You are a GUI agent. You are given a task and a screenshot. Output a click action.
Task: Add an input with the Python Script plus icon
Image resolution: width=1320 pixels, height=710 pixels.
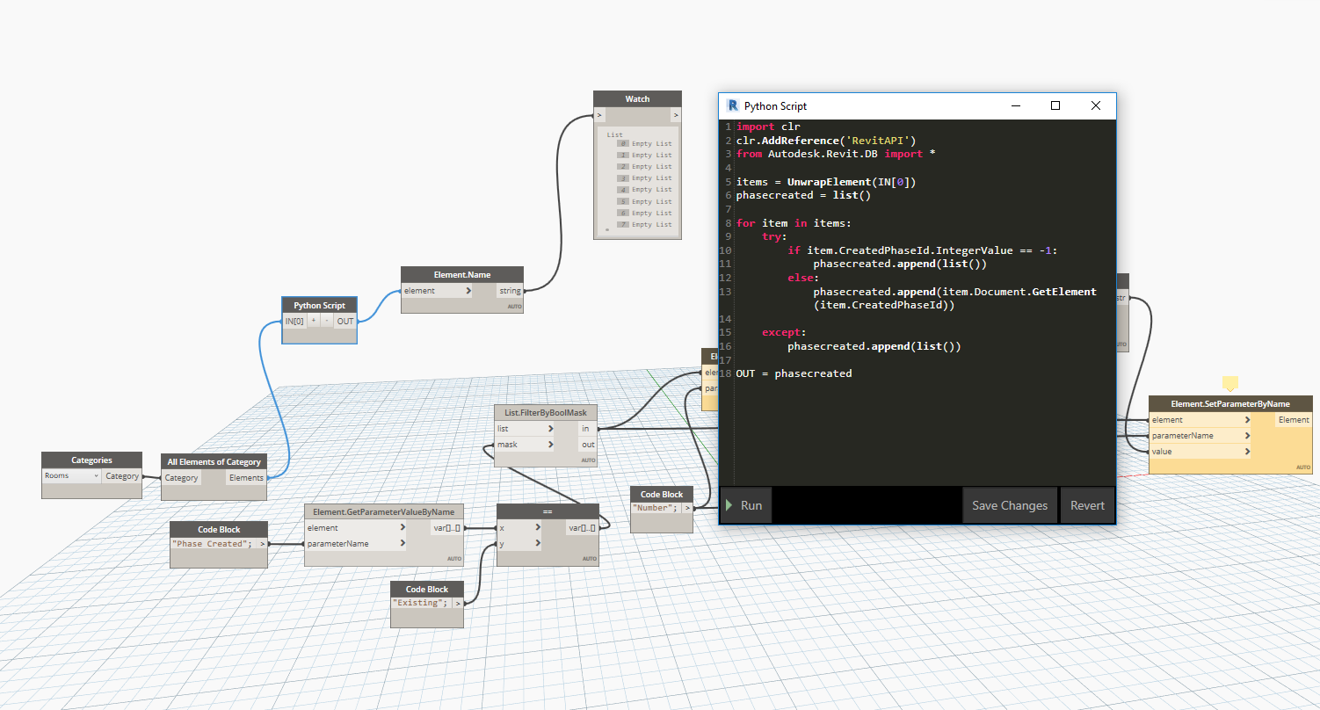[x=313, y=322]
